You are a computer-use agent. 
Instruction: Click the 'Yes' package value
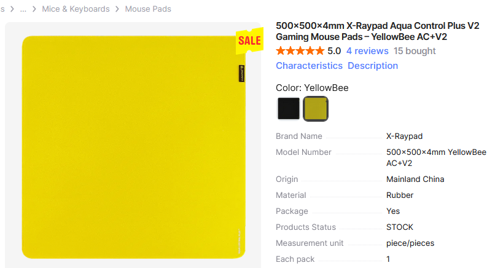point(393,211)
